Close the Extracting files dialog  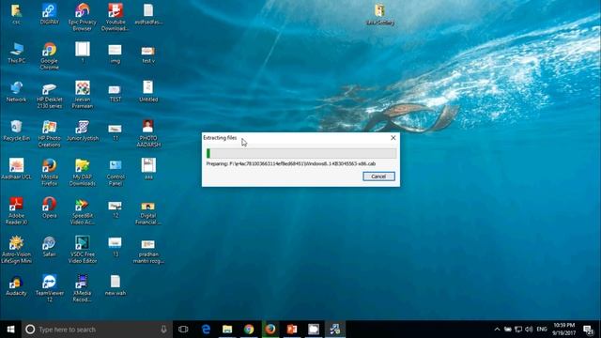click(393, 138)
